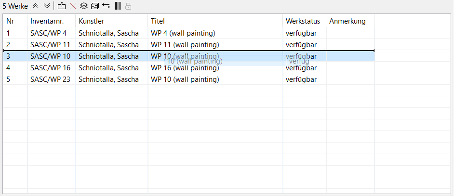Click the barcode icon
This screenshot has width=454, height=196.
coord(117,6)
